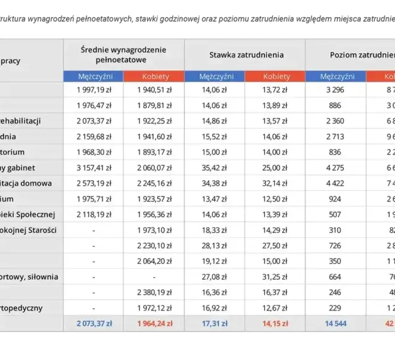
Task: Select the blue total '14 544'
Action: [336, 324]
